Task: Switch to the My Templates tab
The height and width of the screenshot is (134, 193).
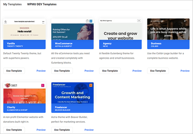Action: [12, 4]
